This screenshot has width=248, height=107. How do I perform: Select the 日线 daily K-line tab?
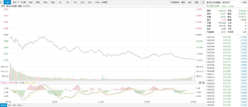30,2
